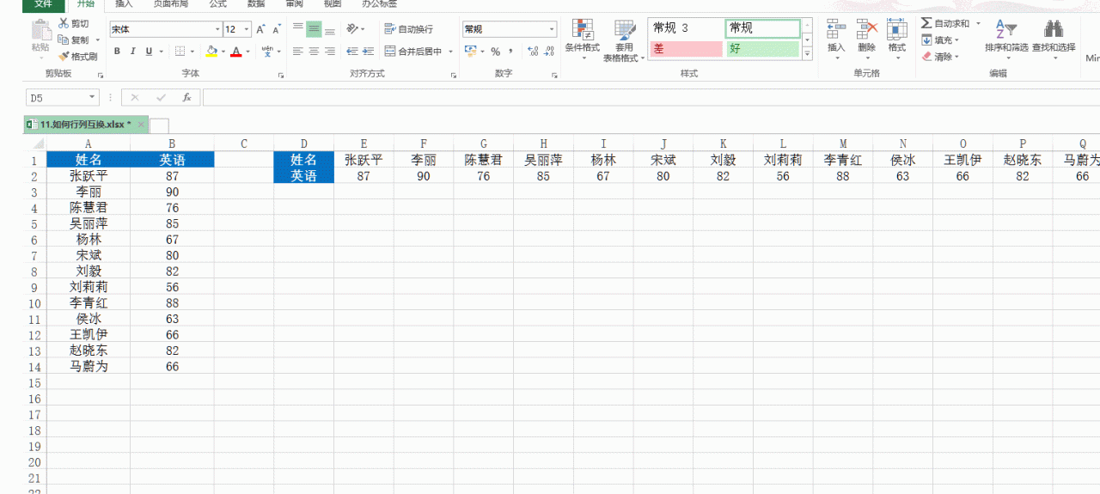Click the red font color button
This screenshot has width=1100, height=494.
(236, 52)
